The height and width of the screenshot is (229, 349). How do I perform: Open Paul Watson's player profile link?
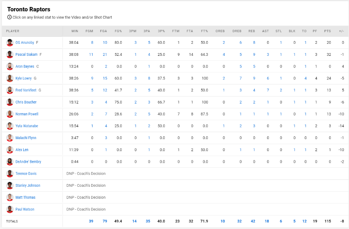[25, 209]
